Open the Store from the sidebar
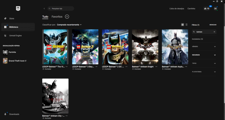 [x=12, y=19]
